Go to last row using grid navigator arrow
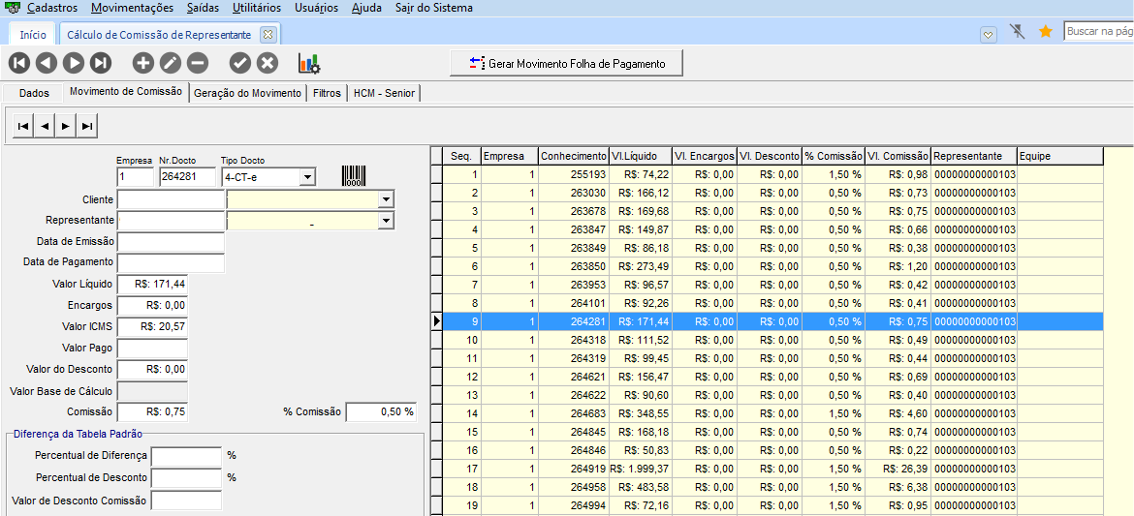Screen dimensions: 1134x516 (87, 126)
